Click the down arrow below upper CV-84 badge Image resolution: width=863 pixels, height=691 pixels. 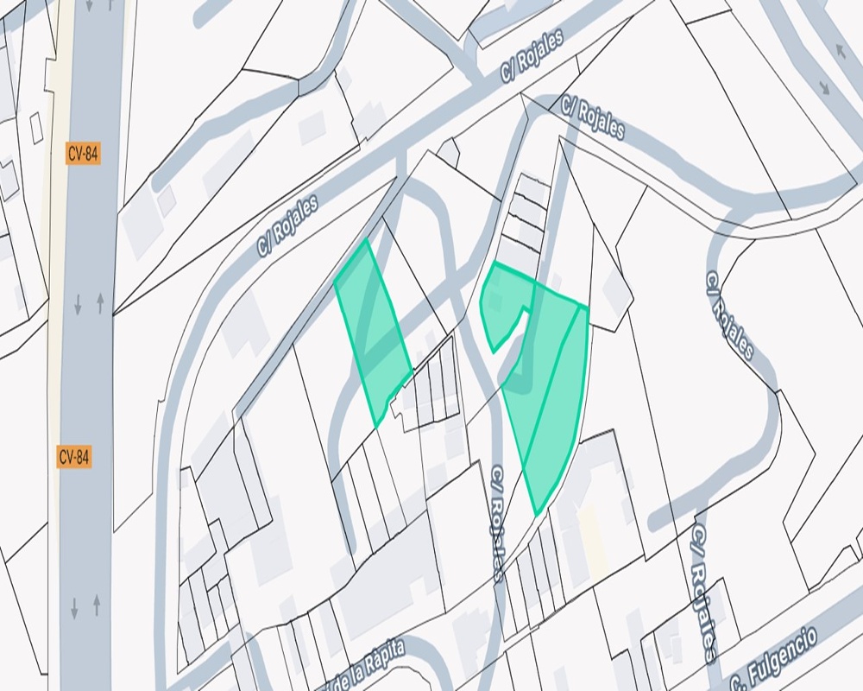click(x=78, y=305)
